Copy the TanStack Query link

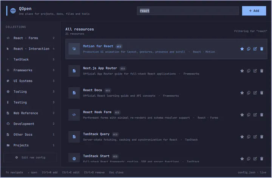point(249,137)
